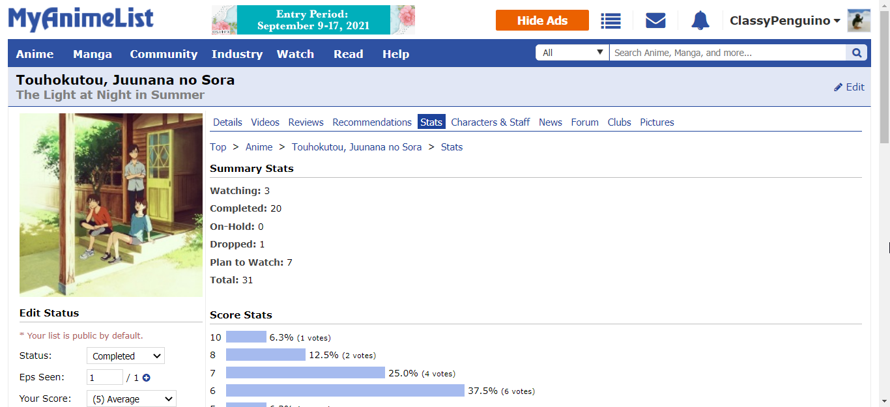890x407 pixels.
Task: Switch to the Videos tab
Action: click(265, 122)
